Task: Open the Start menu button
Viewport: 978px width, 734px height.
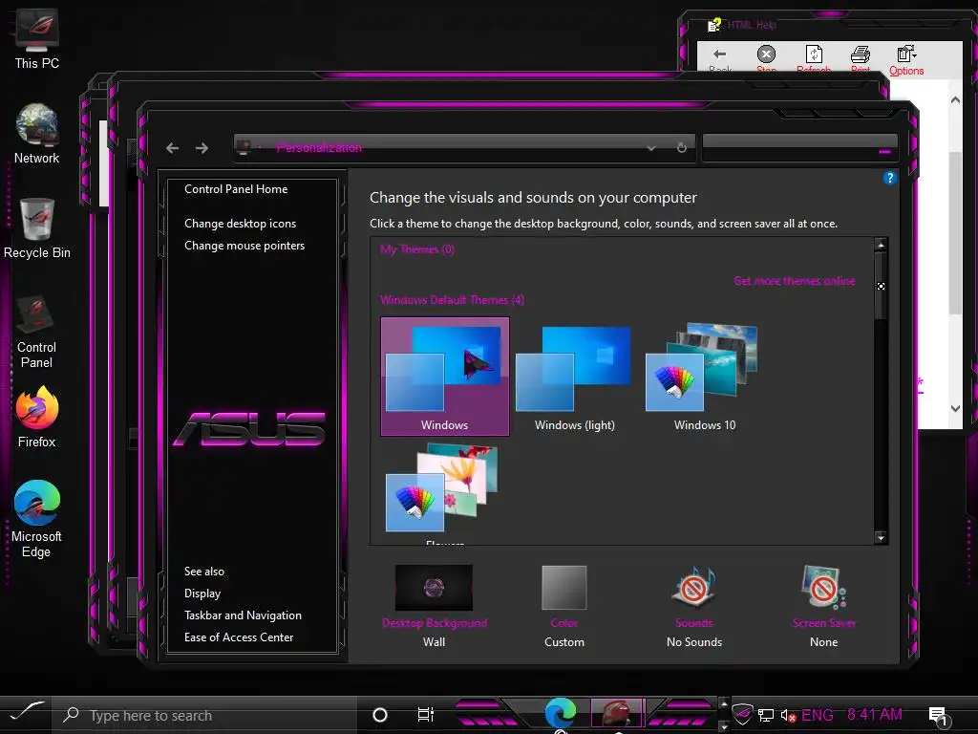Action: 26,712
